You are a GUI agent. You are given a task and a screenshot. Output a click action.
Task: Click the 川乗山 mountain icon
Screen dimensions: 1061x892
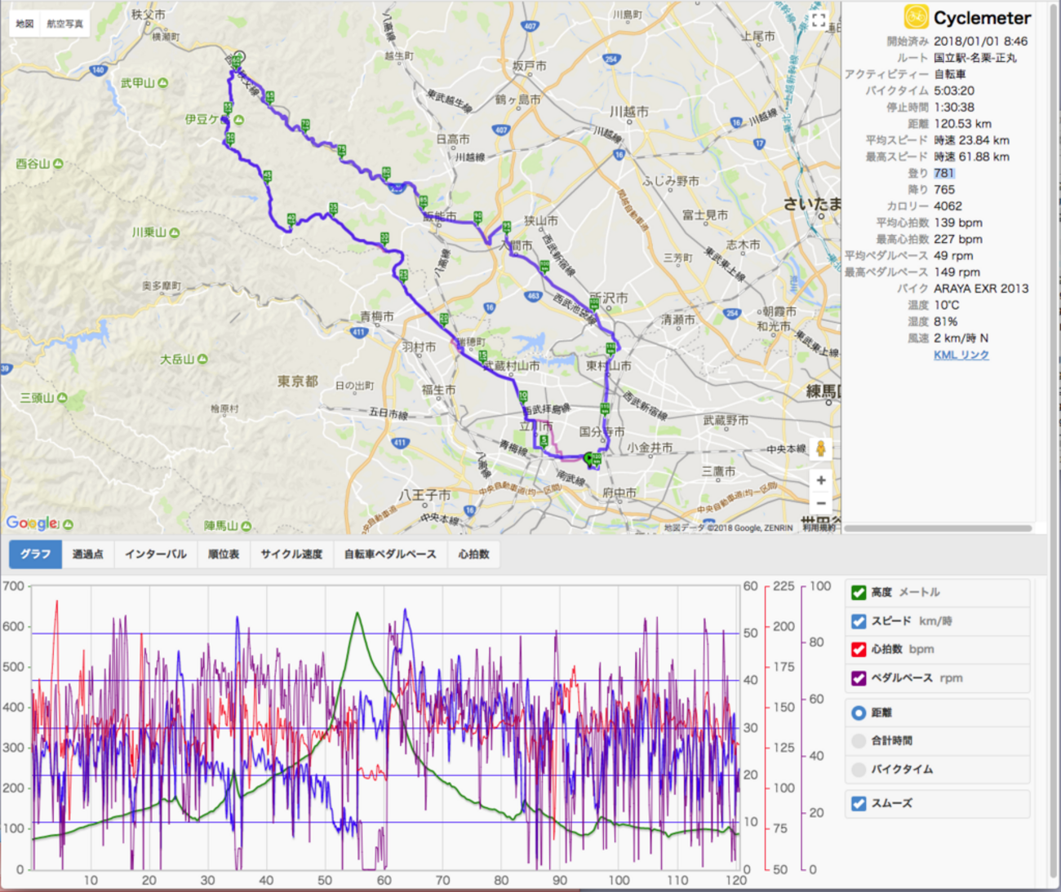(174, 232)
